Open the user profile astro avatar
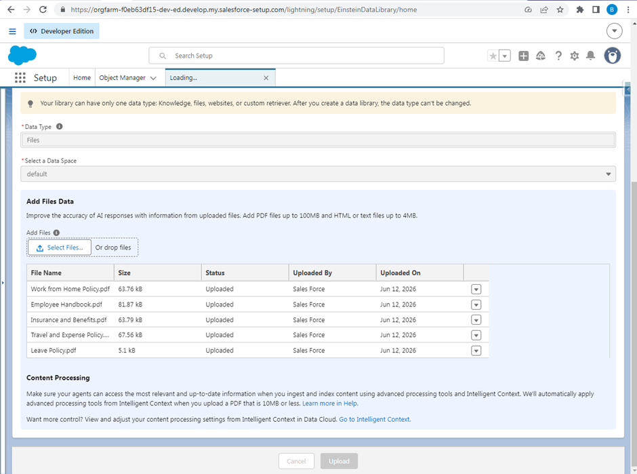 point(612,56)
